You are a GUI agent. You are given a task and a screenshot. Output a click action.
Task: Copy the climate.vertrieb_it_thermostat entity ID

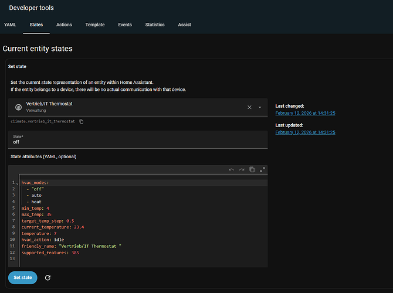[82, 121]
